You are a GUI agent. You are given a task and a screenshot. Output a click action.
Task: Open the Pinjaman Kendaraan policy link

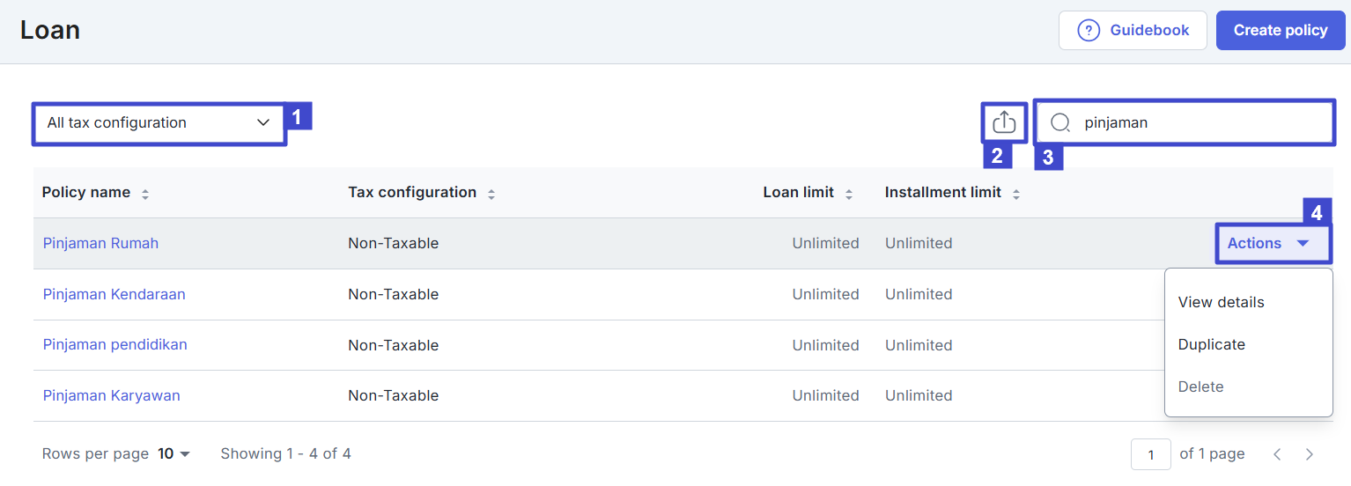click(114, 294)
